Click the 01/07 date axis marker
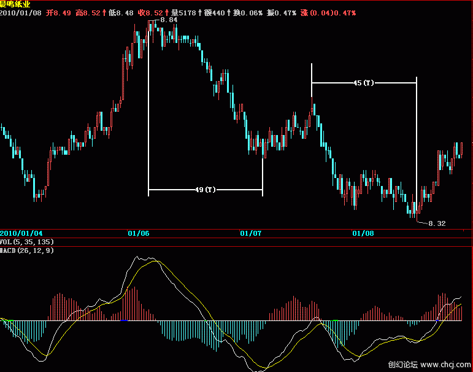The width and height of the screenshot is (473, 372). (x=250, y=233)
